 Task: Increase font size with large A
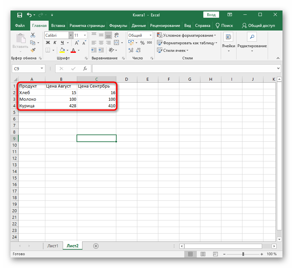77,43
